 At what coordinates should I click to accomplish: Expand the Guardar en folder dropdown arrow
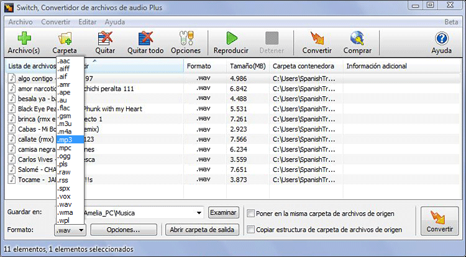(199, 213)
